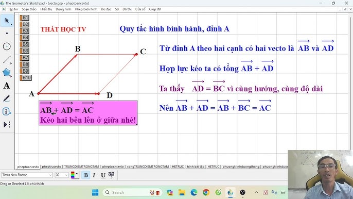The width and height of the screenshot is (353, 199).
Task: Open the Số menu
Action: [x=117, y=9]
